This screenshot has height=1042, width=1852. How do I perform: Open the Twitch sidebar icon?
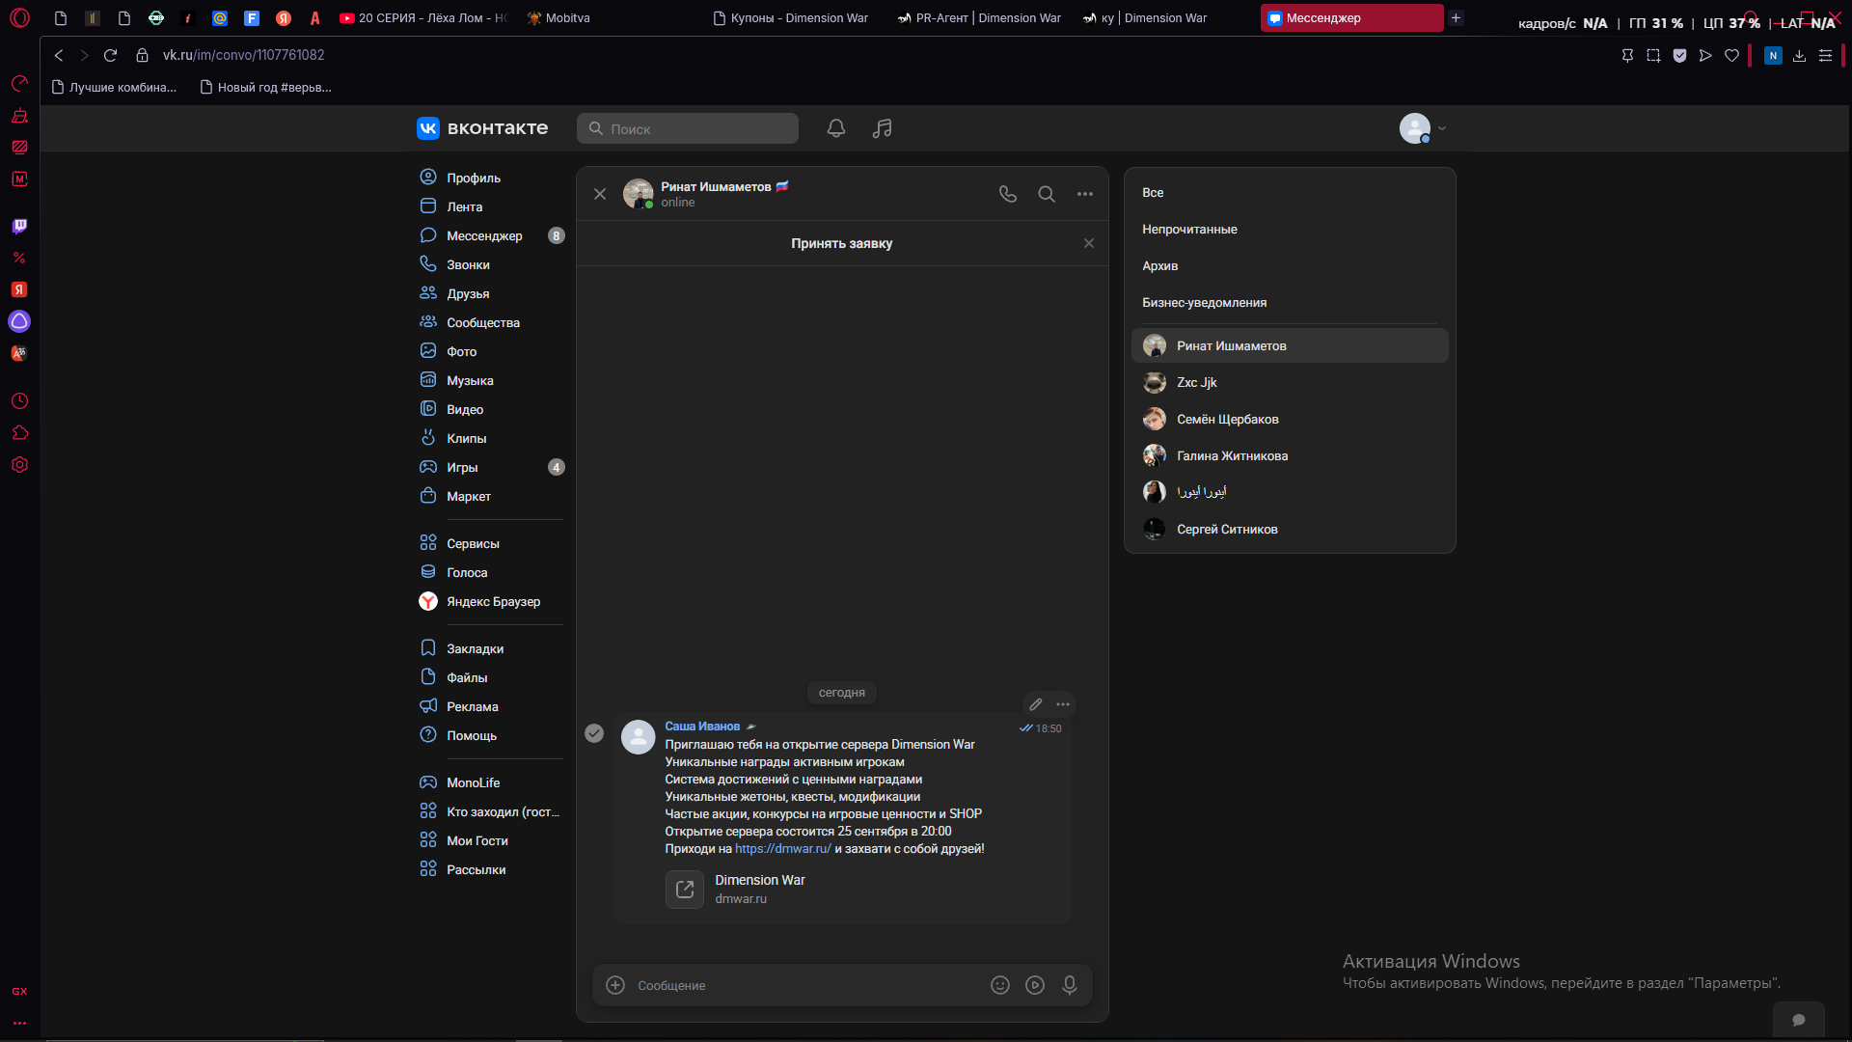pos(19,226)
